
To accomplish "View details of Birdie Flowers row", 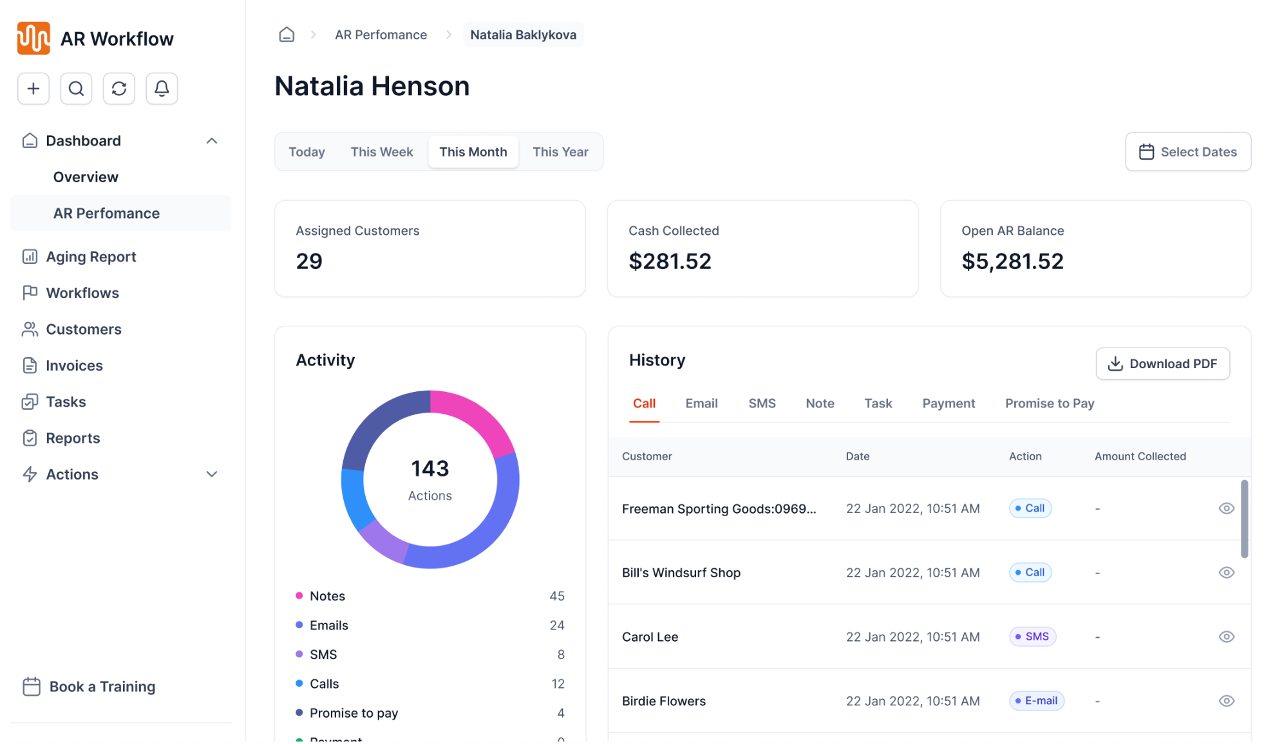I will pos(1226,701).
